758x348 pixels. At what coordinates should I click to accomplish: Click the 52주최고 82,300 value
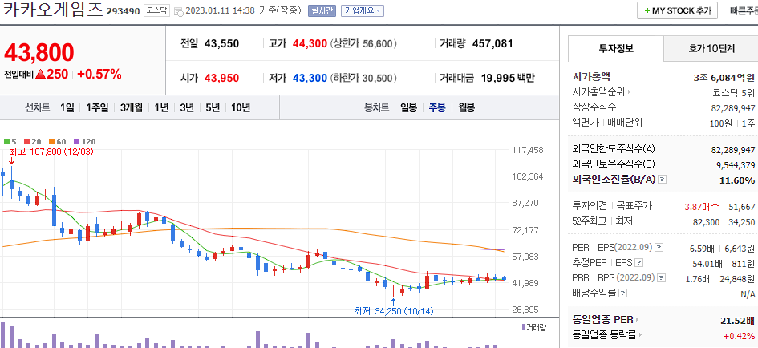707,222
